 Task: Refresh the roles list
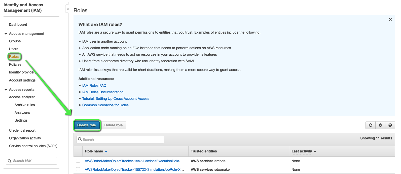371,125
